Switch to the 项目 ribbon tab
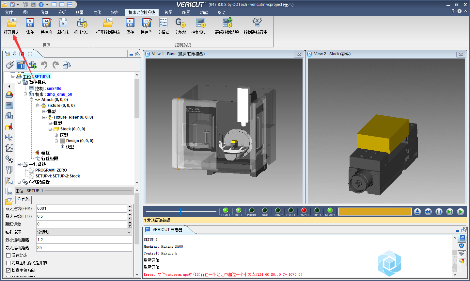470x281 pixels. tap(27, 12)
